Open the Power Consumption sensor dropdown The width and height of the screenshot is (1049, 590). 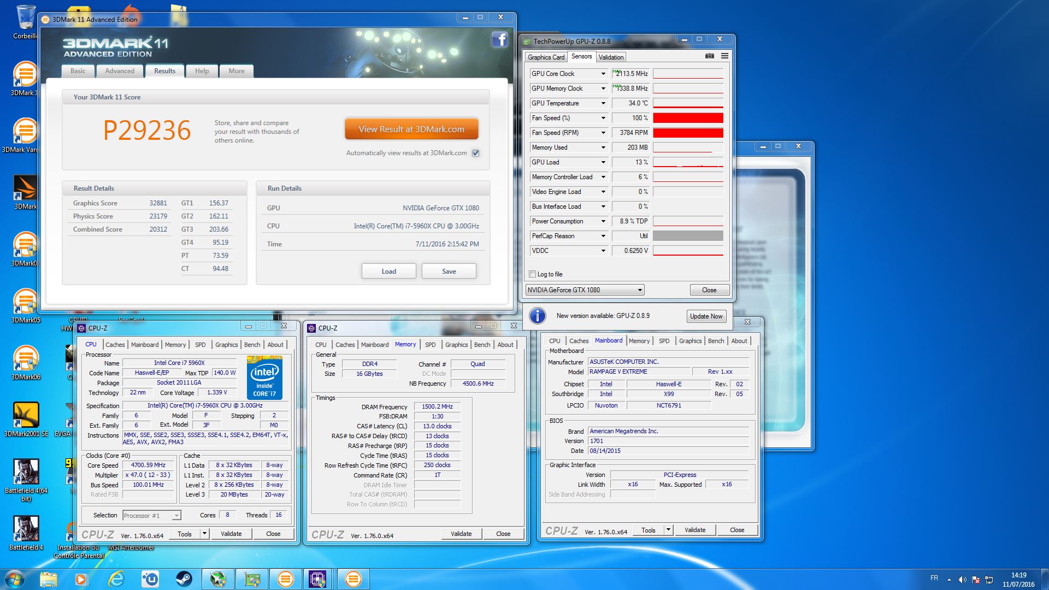click(x=603, y=221)
